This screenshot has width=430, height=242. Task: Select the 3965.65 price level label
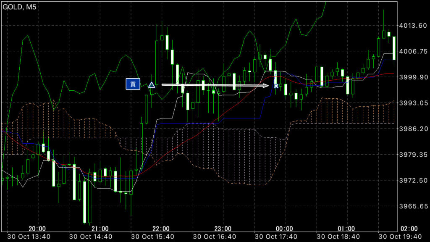coord(413,206)
